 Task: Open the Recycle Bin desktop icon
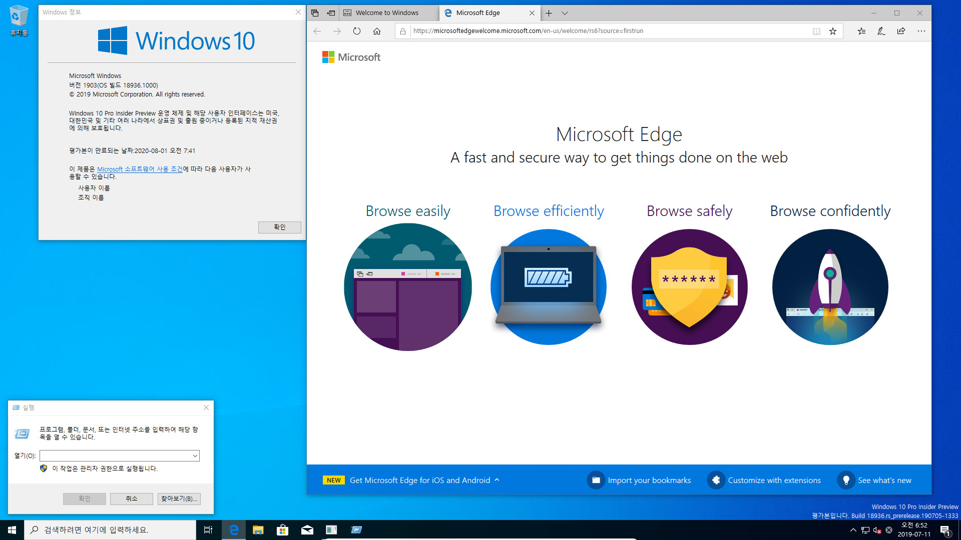19,20
